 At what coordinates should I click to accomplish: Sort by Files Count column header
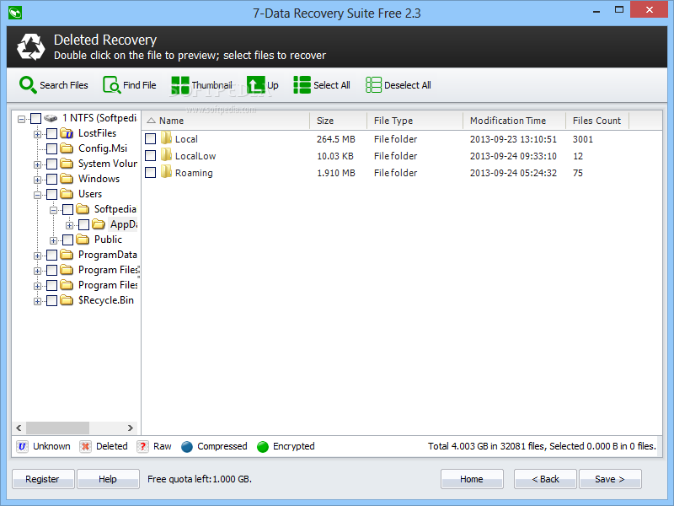coord(597,121)
